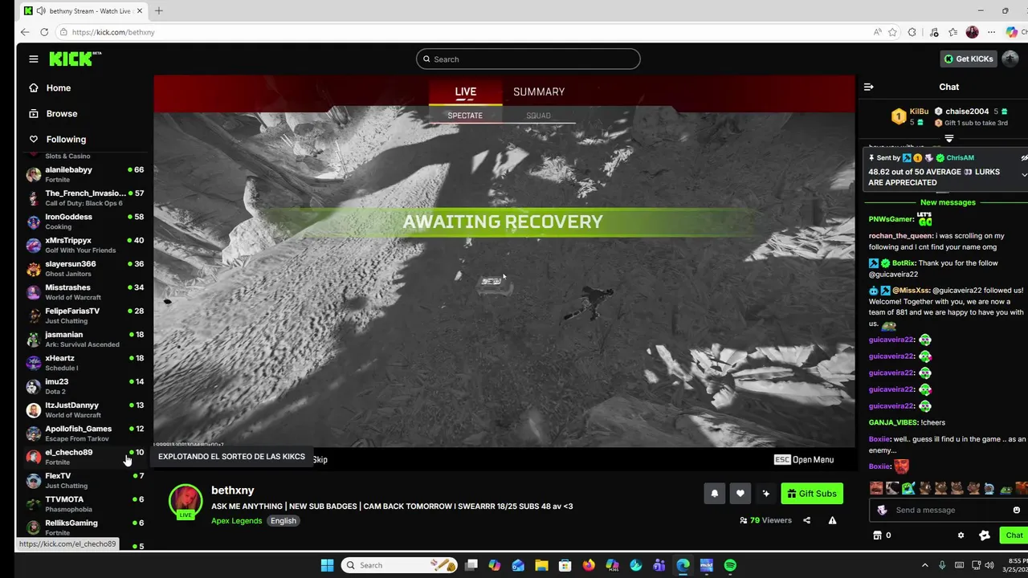Click KiiBu top gifter name in chat

pyautogui.click(x=919, y=112)
